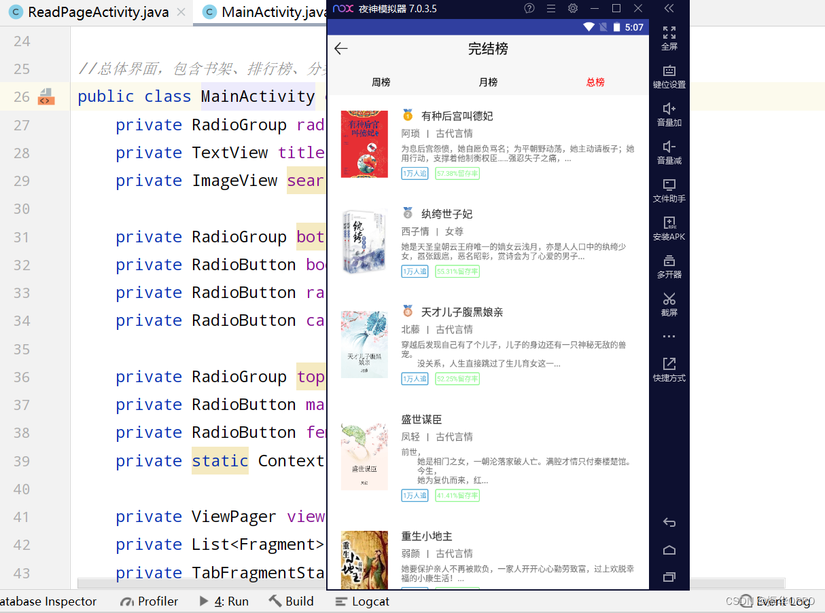Click the 完结榜 page title
The image size is (825, 613).
[488, 48]
